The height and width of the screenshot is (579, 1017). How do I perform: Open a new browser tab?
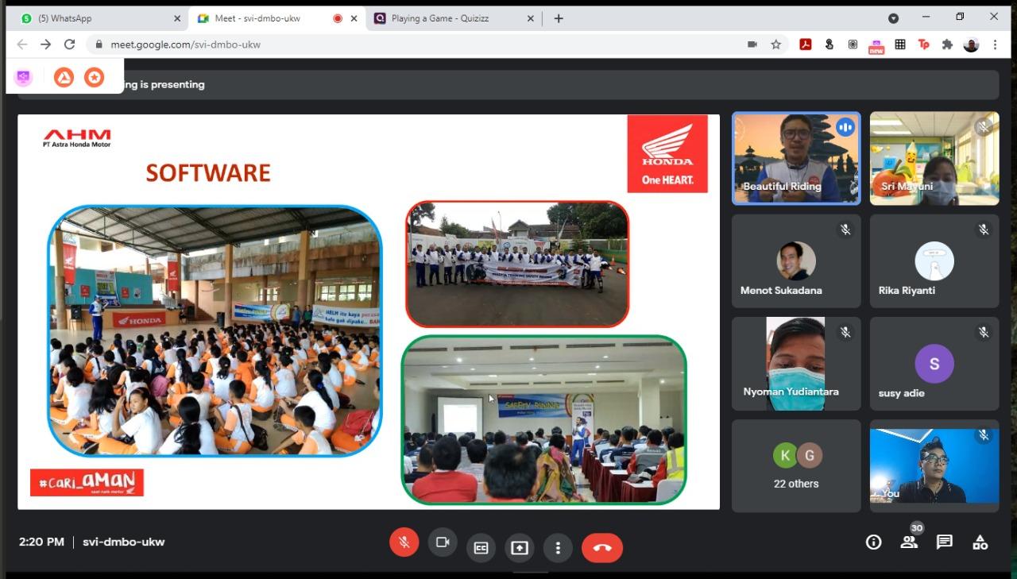559,18
